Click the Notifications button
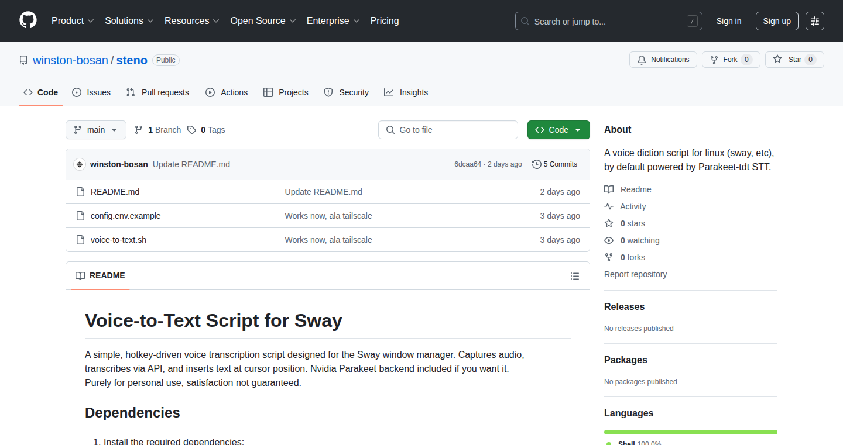The height and width of the screenshot is (445, 843). [663, 60]
